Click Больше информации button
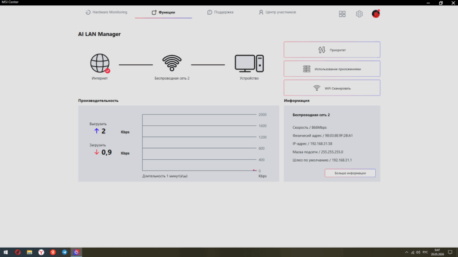 tap(350, 173)
